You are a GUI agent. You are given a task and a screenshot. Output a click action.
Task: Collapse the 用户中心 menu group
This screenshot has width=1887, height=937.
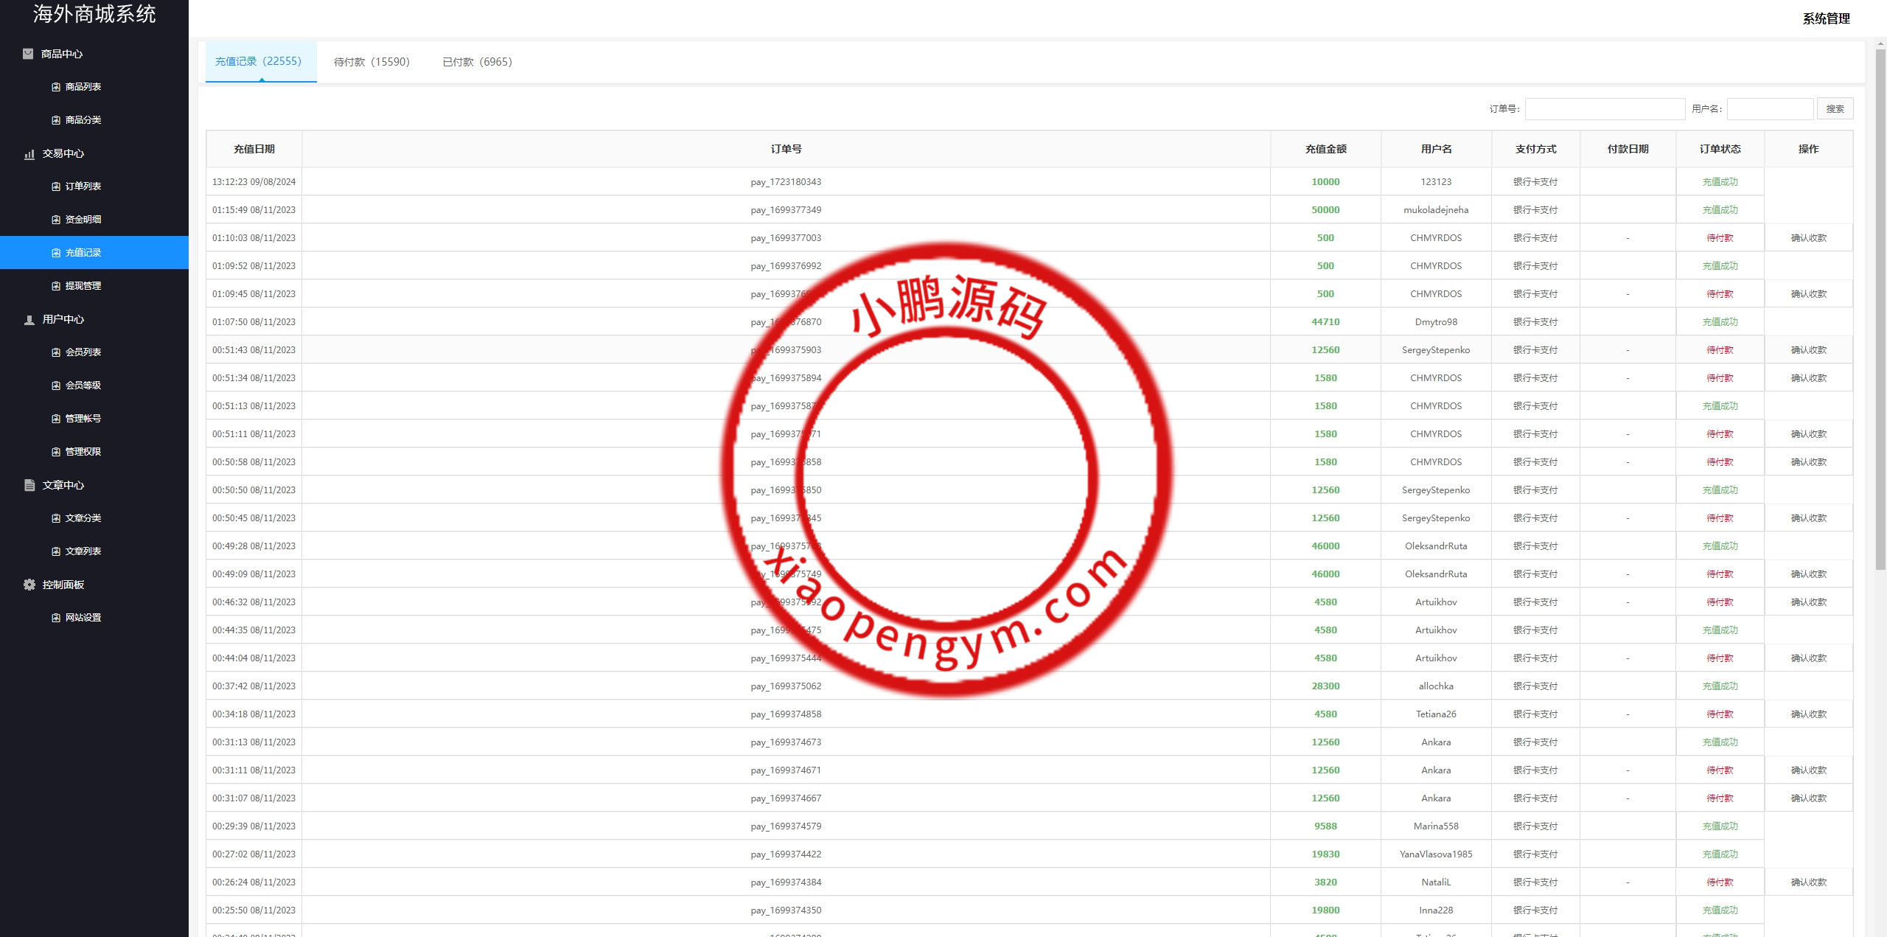63,319
